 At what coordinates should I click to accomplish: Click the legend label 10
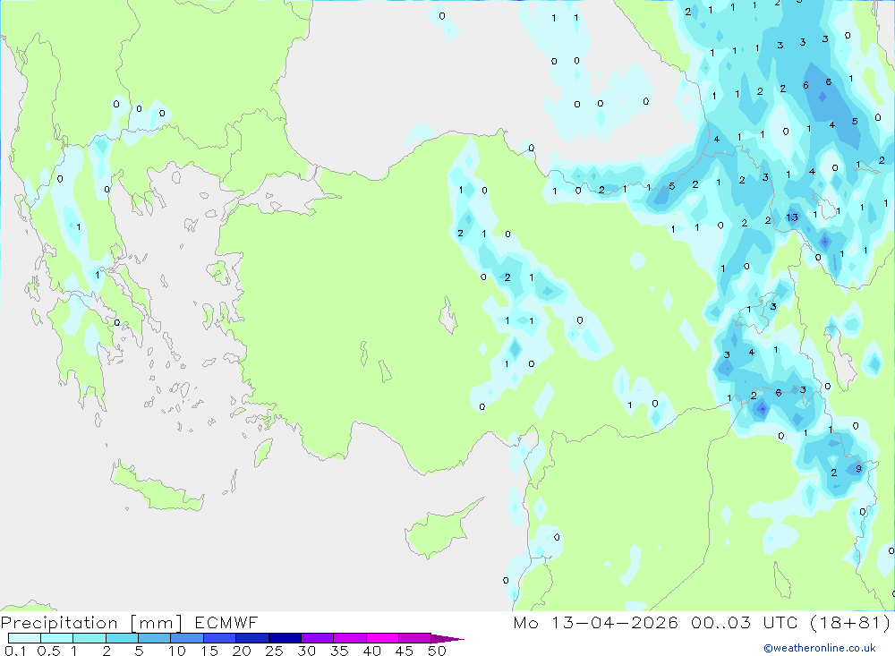(177, 651)
